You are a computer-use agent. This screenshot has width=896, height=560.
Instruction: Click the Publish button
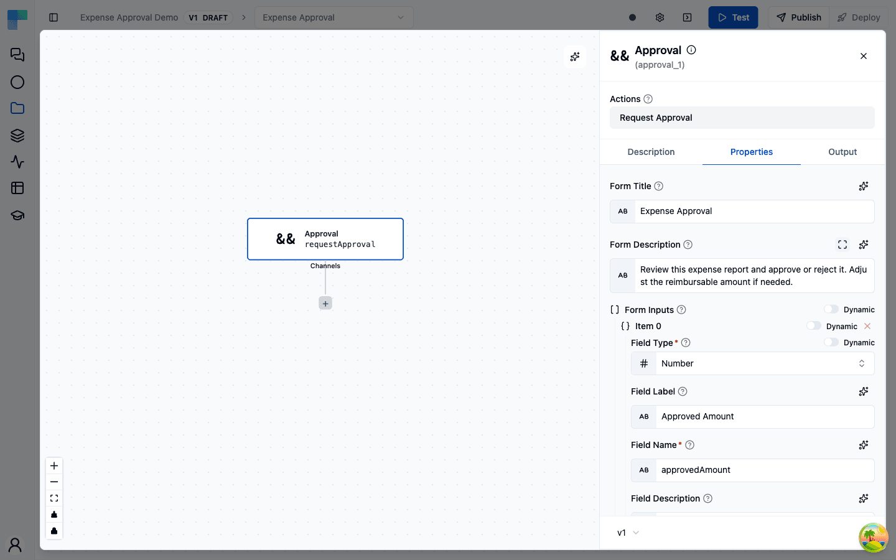coord(799,17)
